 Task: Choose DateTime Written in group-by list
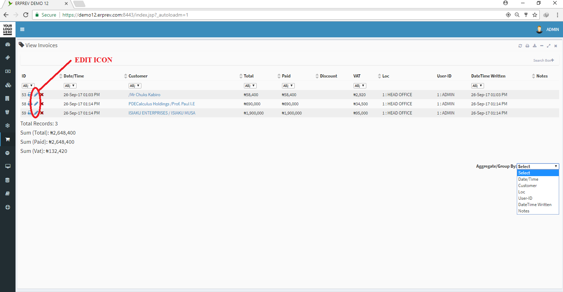(538, 205)
